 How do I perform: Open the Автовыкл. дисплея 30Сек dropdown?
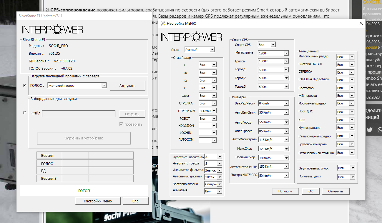click(219, 177)
